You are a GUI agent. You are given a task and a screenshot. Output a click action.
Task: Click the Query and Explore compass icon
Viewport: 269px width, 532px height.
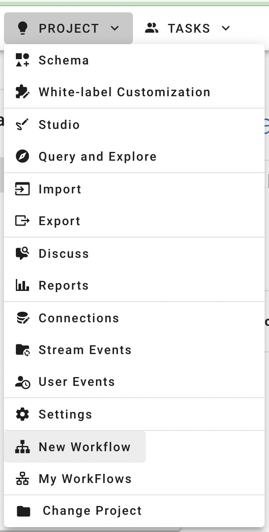point(22,156)
